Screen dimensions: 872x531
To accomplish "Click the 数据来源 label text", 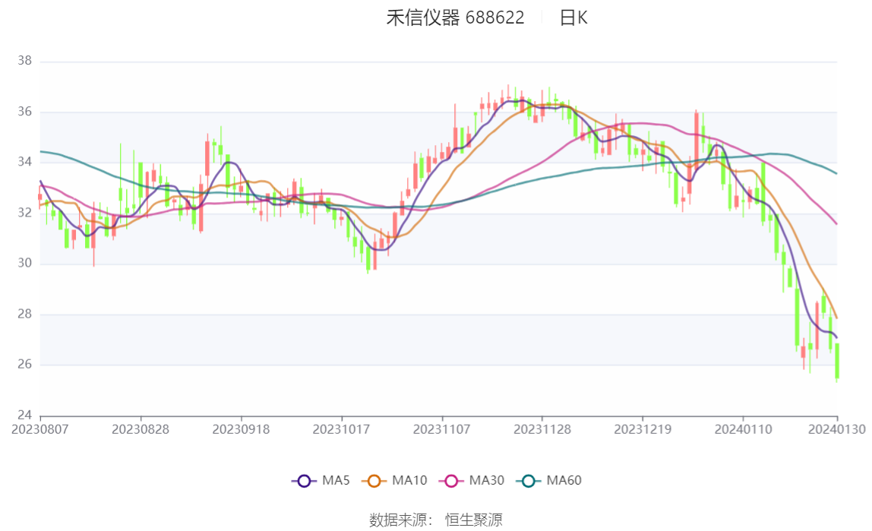I will click(x=400, y=520).
